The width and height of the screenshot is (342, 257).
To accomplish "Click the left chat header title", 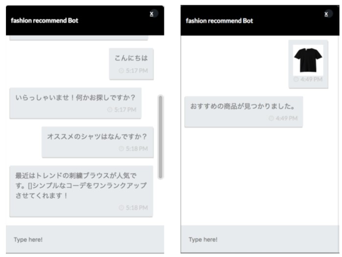I will [x=45, y=21].
